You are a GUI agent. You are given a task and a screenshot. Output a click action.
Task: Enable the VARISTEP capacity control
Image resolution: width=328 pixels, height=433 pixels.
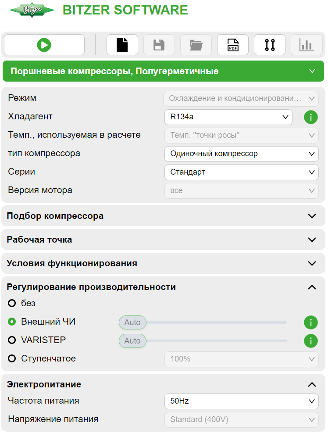12,341
